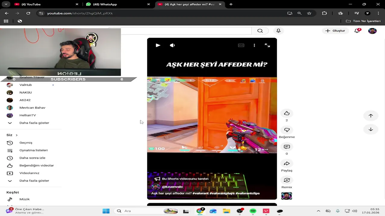The height and width of the screenshot is (216, 385).
Task: Go to previous Short with up arrow
Action: coord(371,116)
